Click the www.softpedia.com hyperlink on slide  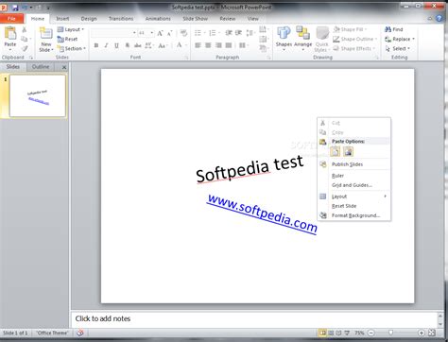pyautogui.click(x=262, y=214)
